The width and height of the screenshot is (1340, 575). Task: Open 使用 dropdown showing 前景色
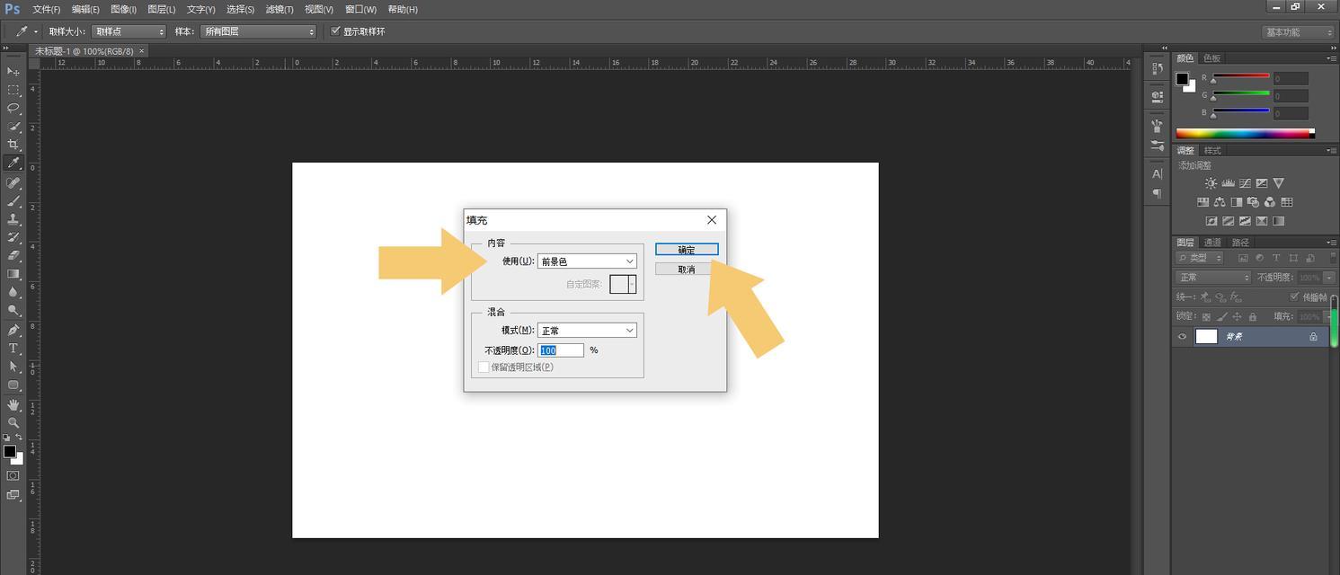click(x=587, y=261)
